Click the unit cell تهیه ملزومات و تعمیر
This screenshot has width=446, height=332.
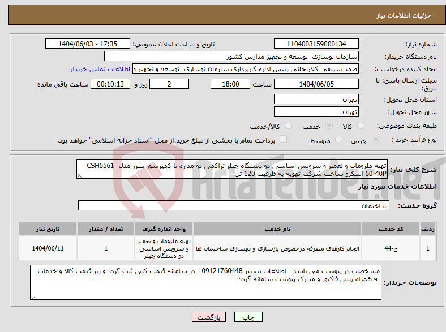[x=164, y=248]
